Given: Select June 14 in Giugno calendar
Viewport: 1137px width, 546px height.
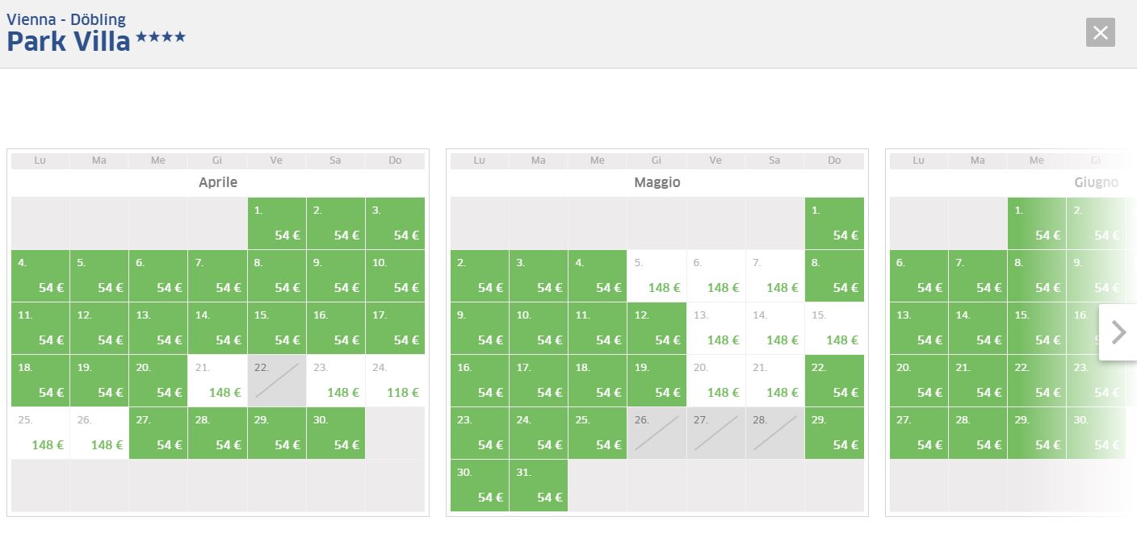Looking at the screenshot, I should (978, 328).
